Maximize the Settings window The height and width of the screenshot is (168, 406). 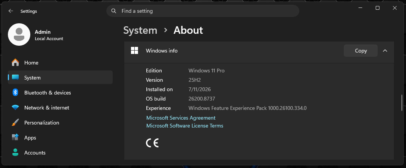click(x=378, y=8)
